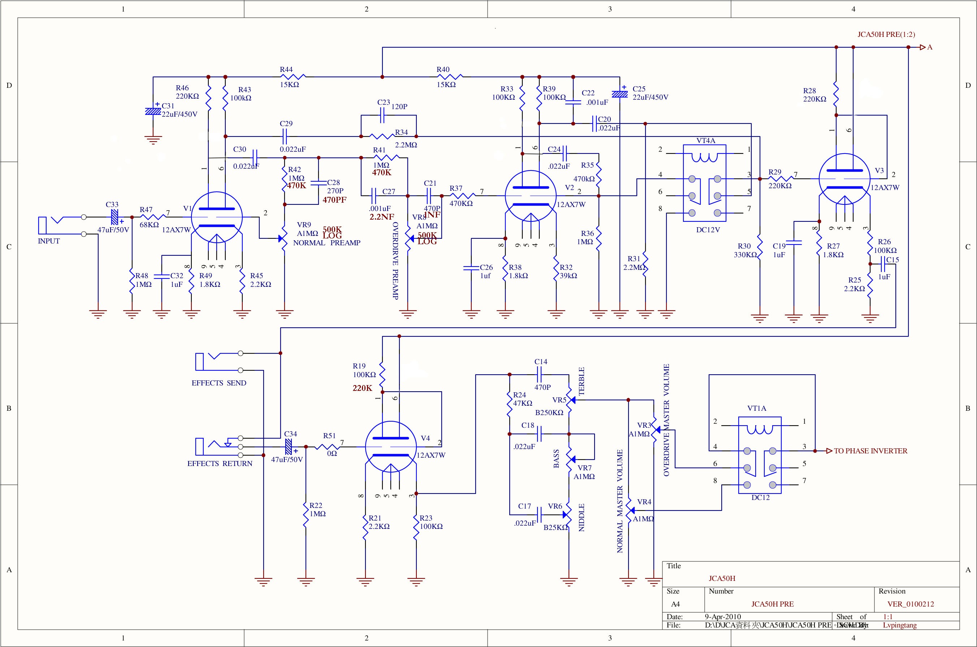Click the C25 electrolytic capacitor symbol
The image size is (977, 647).
[620, 94]
